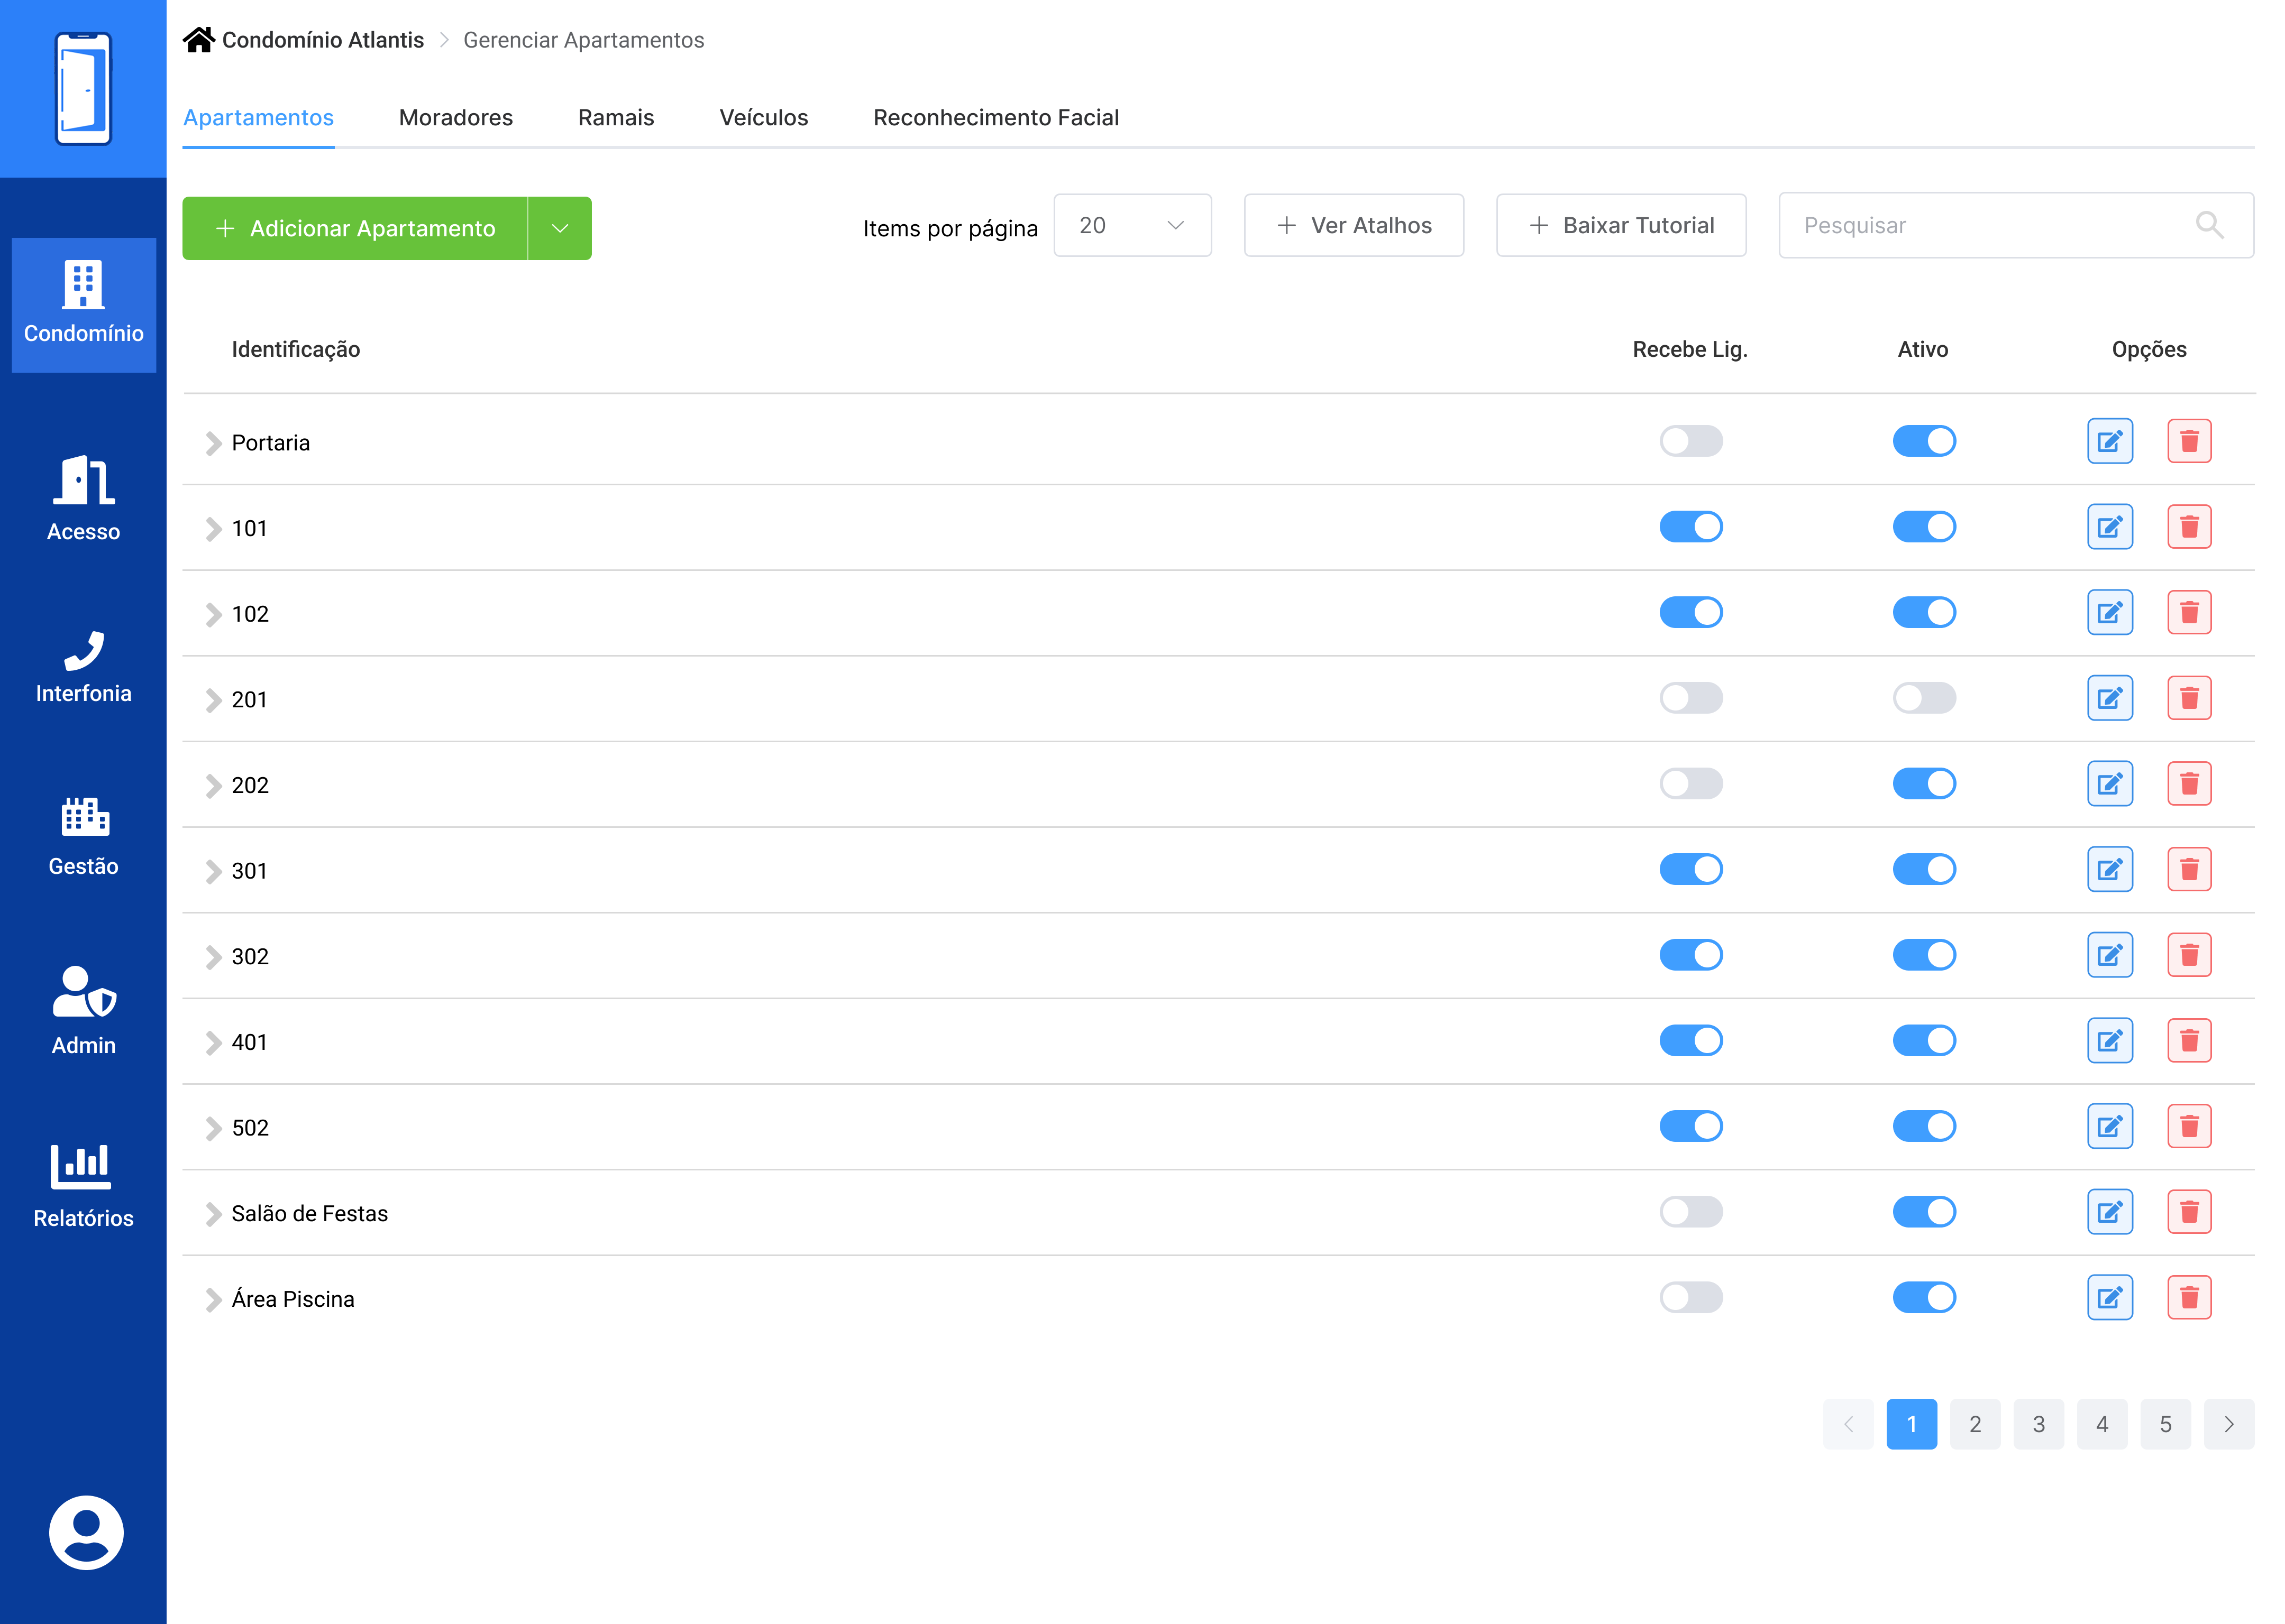Activate apartment 201 with Ativo toggle
Viewport: 2285px width, 1624px height.
(x=1923, y=699)
